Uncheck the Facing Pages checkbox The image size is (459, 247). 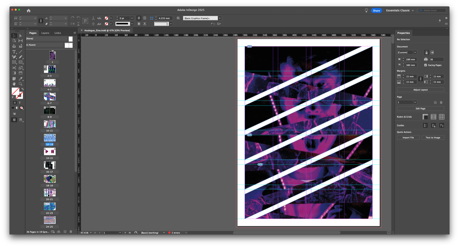(426, 65)
